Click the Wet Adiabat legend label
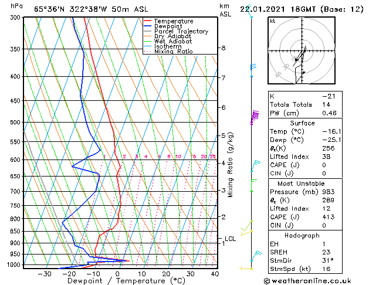This screenshot has height=285, width=369. (173, 42)
